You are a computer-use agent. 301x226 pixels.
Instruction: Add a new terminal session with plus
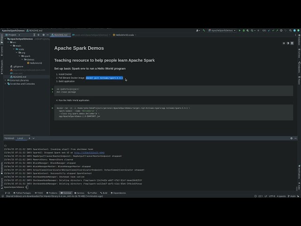pos(29,138)
